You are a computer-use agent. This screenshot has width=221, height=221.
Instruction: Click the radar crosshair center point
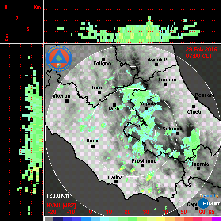(x=133, y=133)
